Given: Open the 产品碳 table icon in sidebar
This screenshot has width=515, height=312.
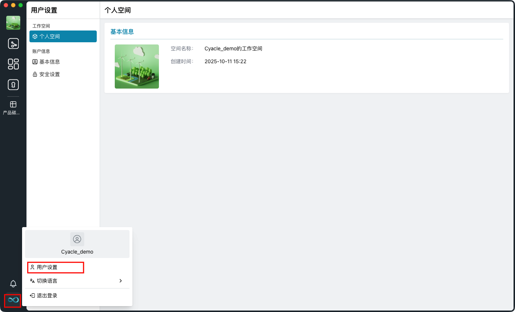Looking at the screenshot, I should coord(13,105).
